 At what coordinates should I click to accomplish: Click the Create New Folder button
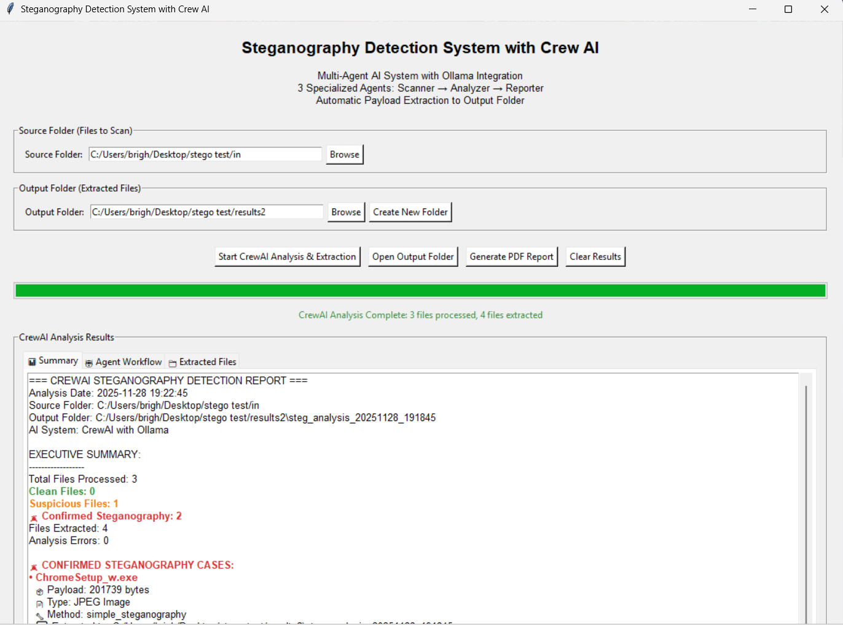[410, 212]
